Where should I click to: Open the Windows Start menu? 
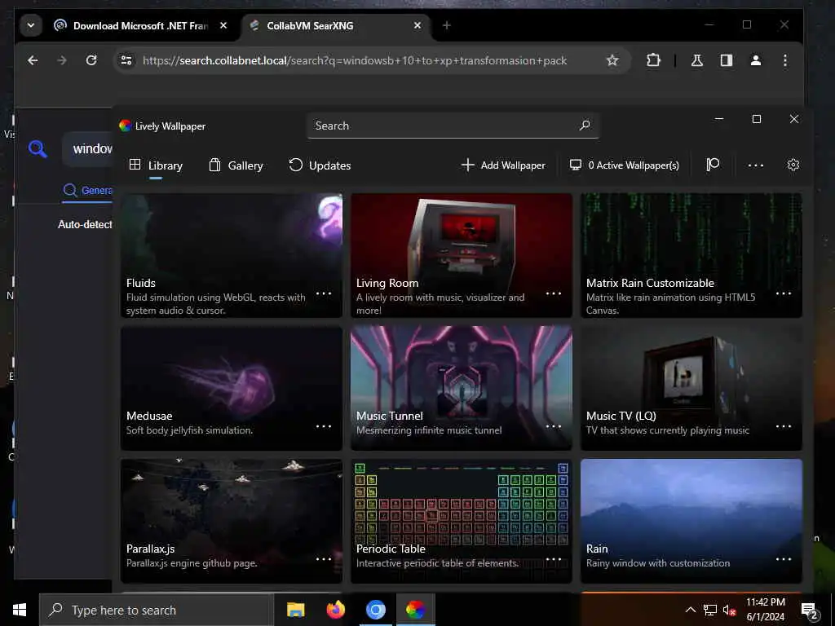point(20,610)
